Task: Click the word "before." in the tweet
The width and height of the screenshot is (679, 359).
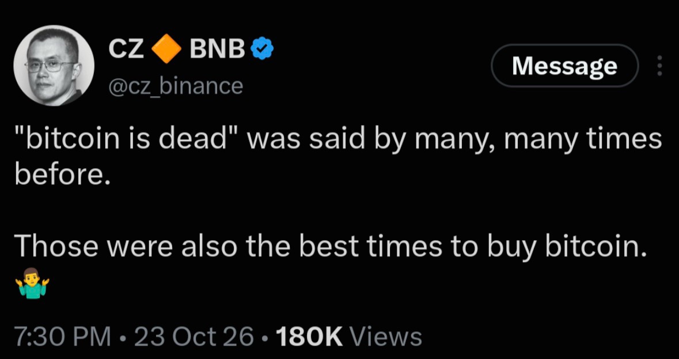Action: [60, 175]
